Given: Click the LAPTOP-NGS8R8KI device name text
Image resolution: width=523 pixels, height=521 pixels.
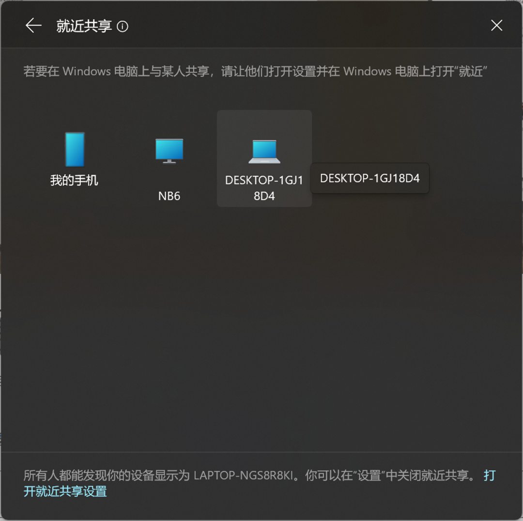Looking at the screenshot, I should [x=243, y=475].
